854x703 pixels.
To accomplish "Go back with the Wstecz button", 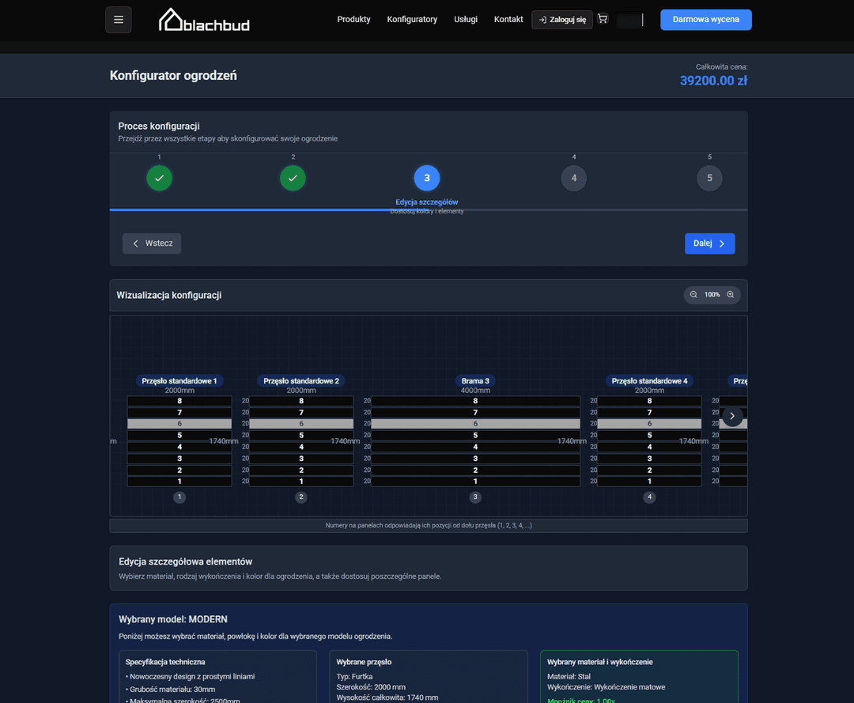I will click(152, 244).
